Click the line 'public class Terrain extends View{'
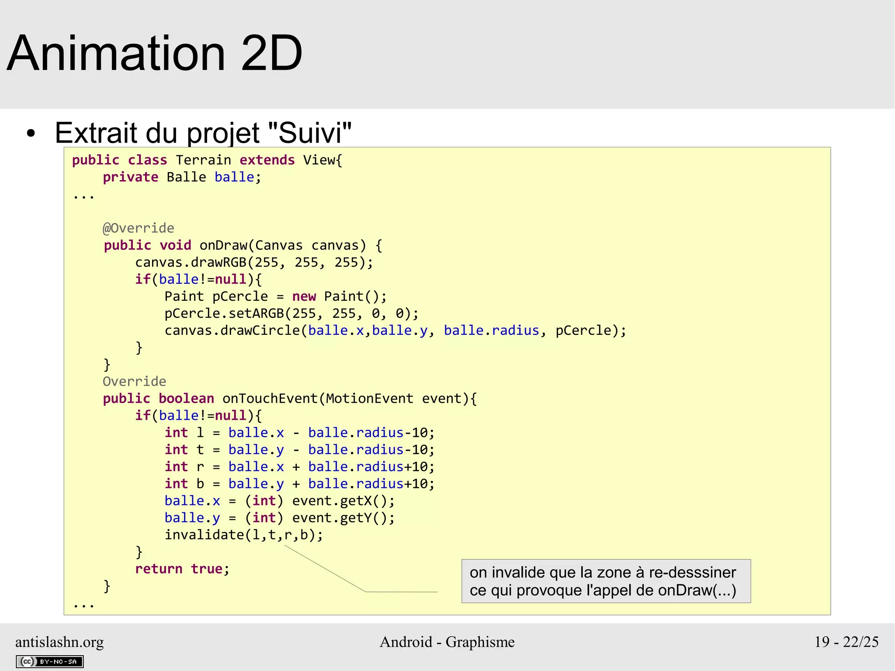This screenshot has height=671, width=895. click(207, 160)
